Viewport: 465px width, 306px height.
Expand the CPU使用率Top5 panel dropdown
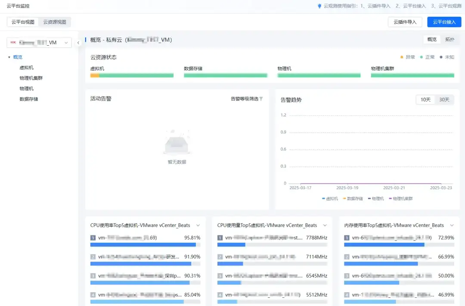(x=198, y=225)
